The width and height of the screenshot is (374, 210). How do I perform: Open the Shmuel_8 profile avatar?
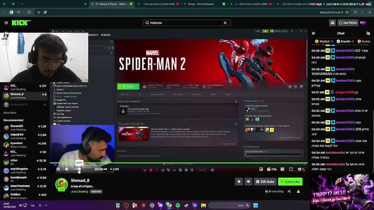pos(61,185)
